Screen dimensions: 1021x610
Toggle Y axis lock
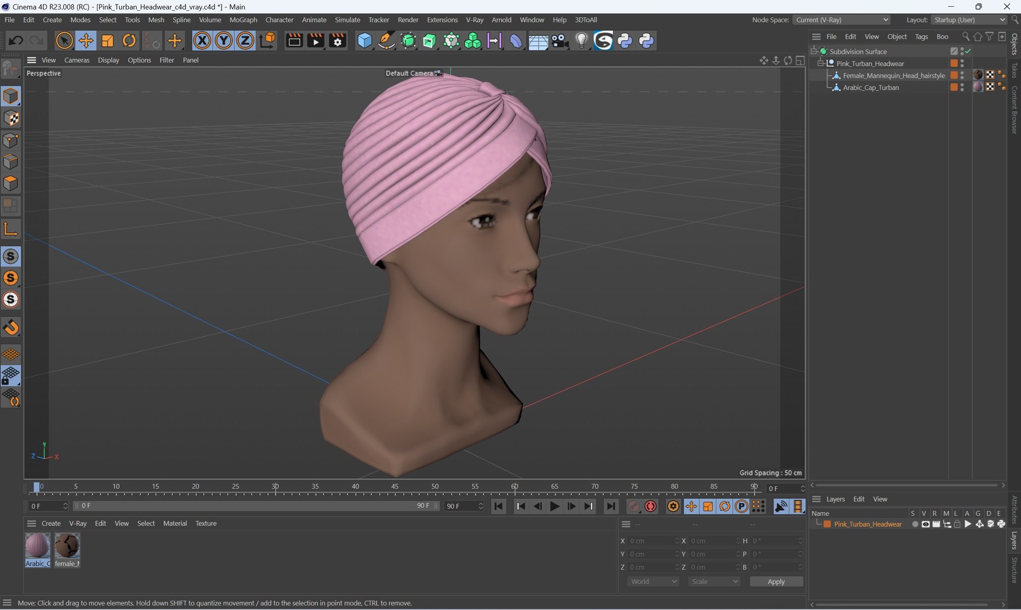click(x=224, y=41)
